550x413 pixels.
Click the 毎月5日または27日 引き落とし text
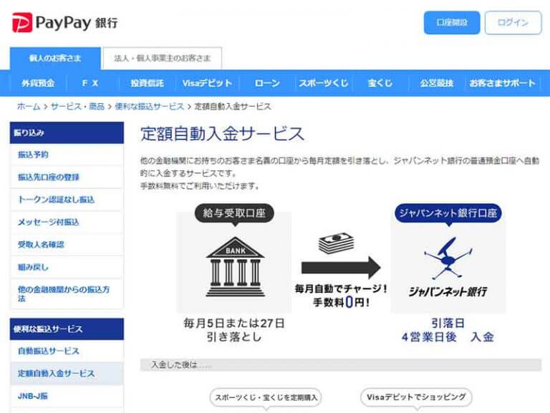pyautogui.click(x=234, y=330)
